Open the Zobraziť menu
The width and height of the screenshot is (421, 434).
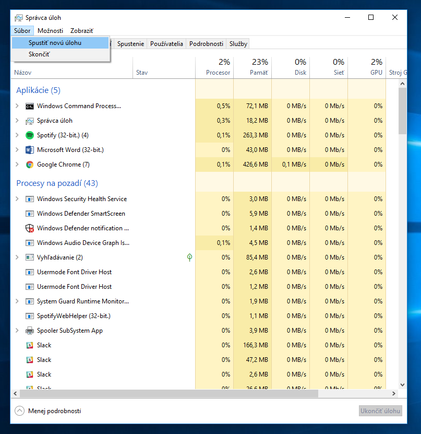coord(82,31)
